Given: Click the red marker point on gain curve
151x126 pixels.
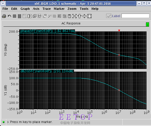Looking at the screenshot, I should click(119, 90).
